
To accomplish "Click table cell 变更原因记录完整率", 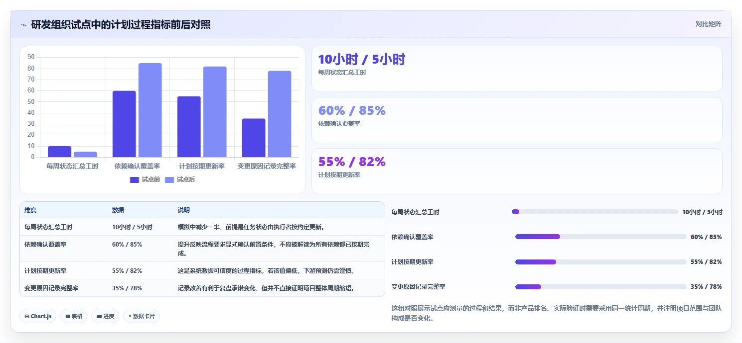I will pyautogui.click(x=51, y=288).
